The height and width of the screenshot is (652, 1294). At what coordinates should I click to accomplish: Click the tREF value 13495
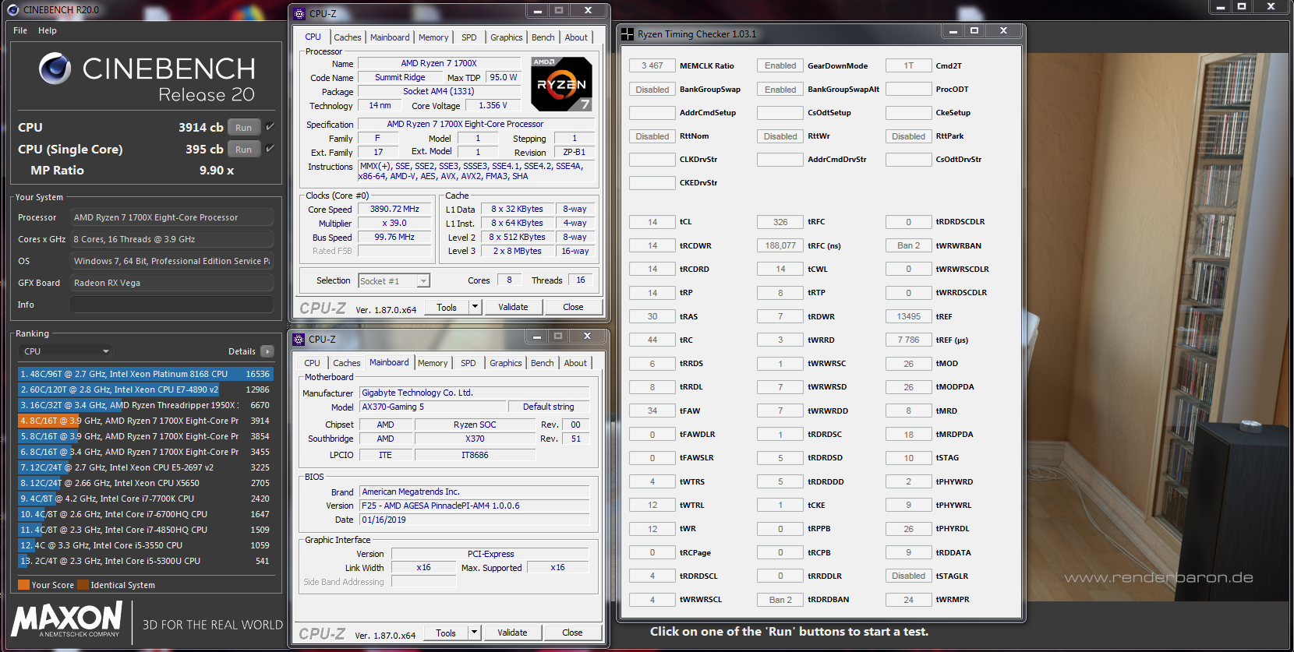click(x=909, y=316)
